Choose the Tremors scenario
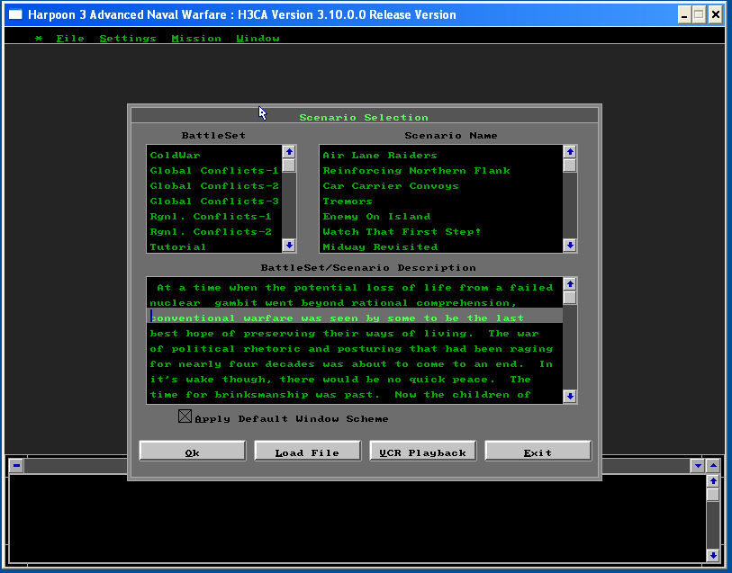732x573 pixels. 441,201
